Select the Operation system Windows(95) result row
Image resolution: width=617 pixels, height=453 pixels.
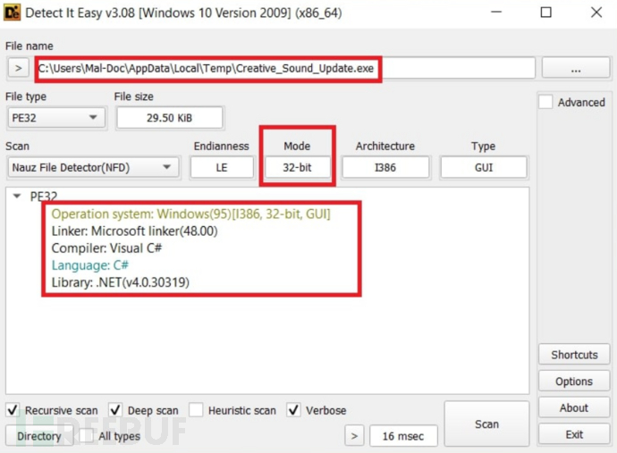pyautogui.click(x=190, y=214)
